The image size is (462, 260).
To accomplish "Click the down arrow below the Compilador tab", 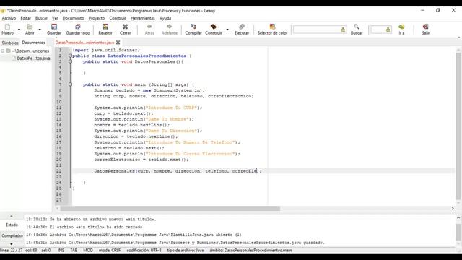I will (12, 244).
